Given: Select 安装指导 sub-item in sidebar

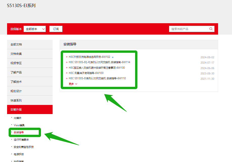Looking at the screenshot, I should (19, 132).
